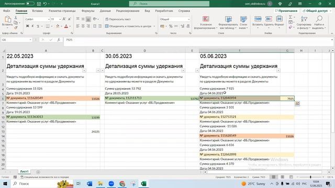Decrease font size with small A icon
Image resolution: width=335 pixels, height=188 pixels.
(70, 19)
